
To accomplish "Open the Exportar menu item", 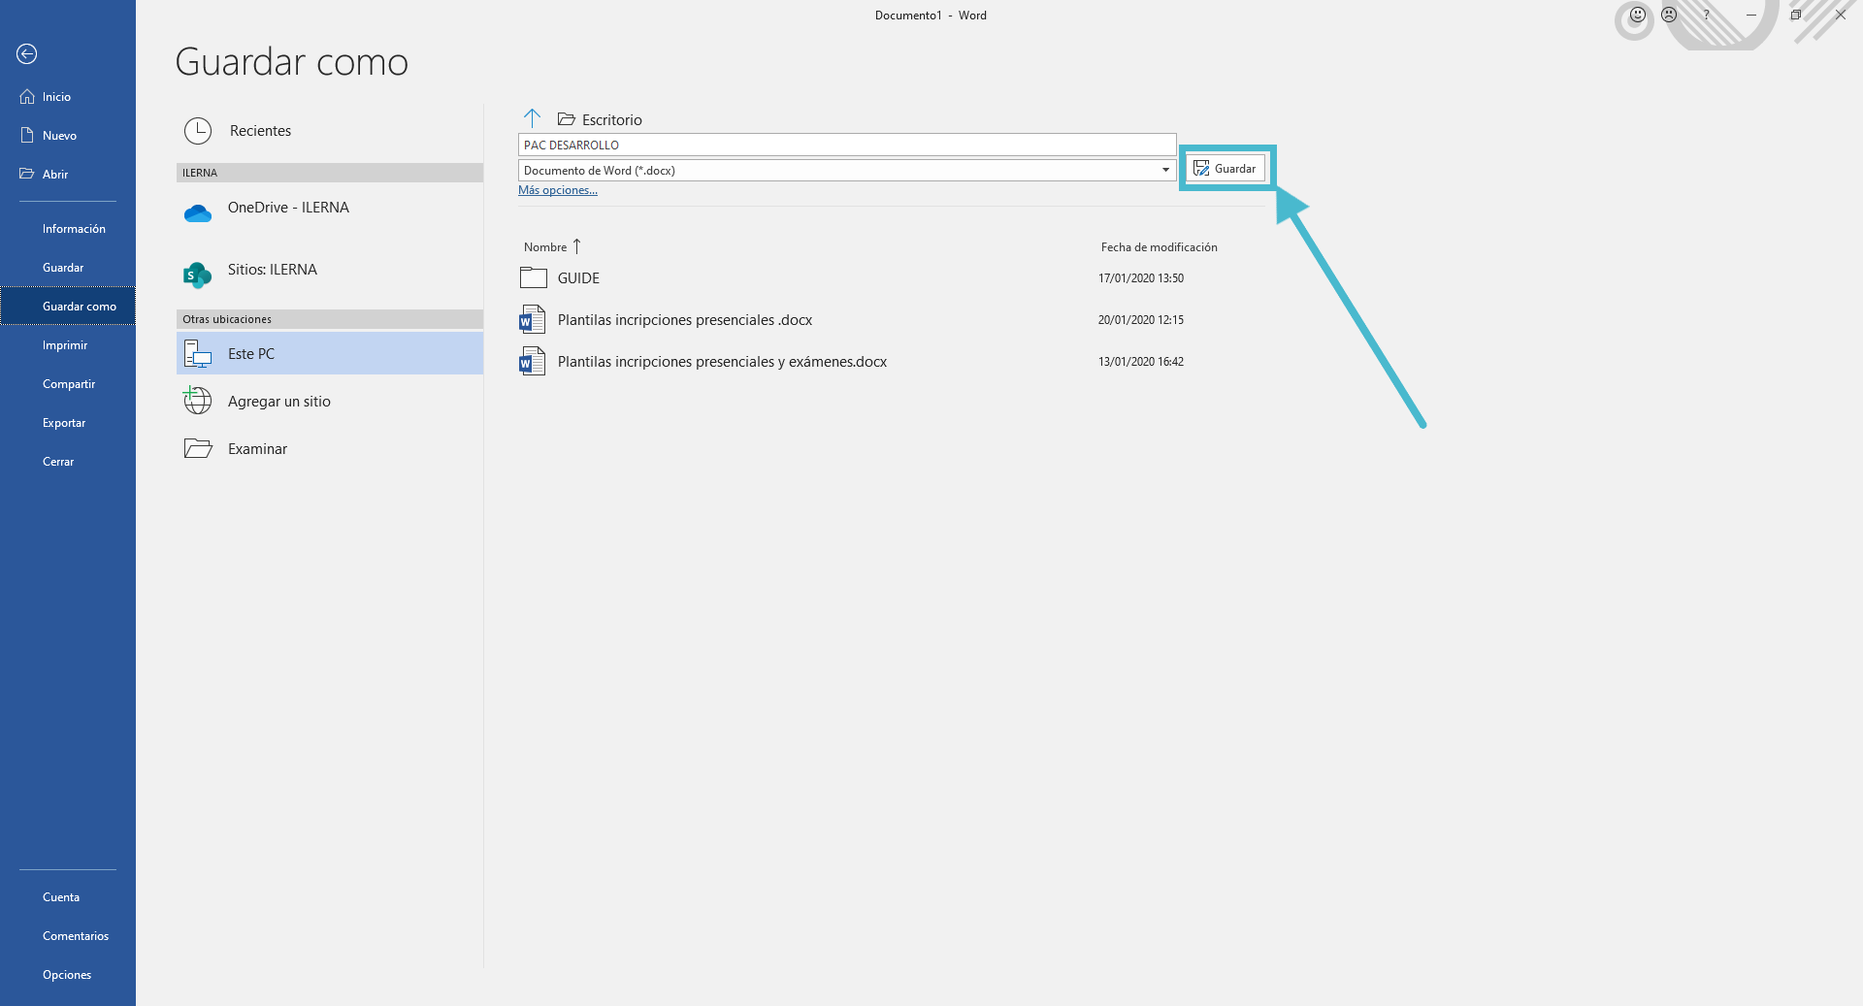I will (64, 423).
